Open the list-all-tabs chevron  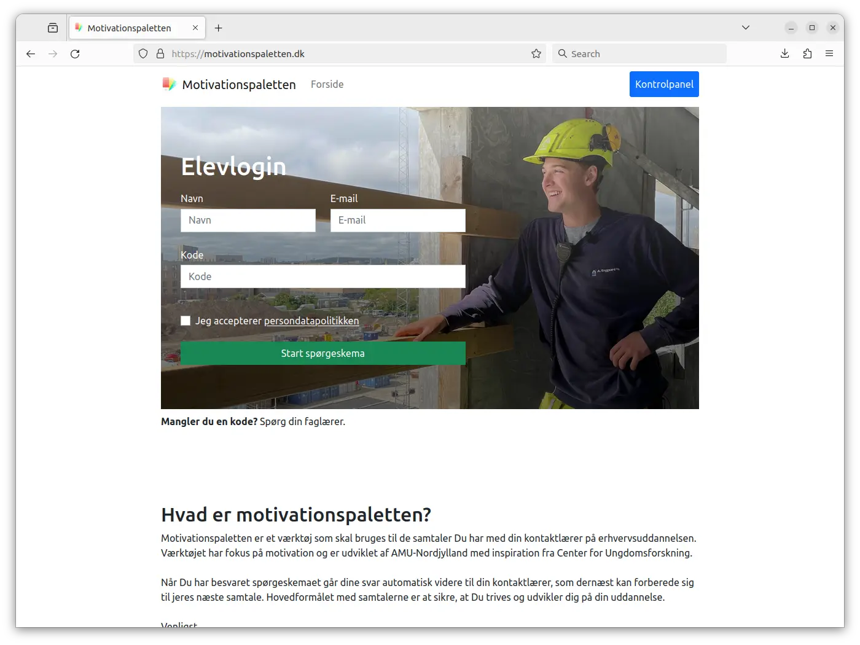(745, 27)
